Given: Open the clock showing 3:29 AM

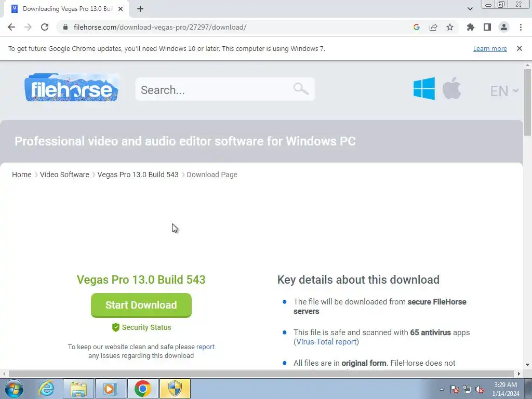Looking at the screenshot, I should 506,389.
